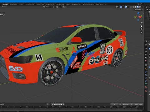Switch to material preview shading
Viewport: 150px width, 112px height.
click(x=137, y=7)
